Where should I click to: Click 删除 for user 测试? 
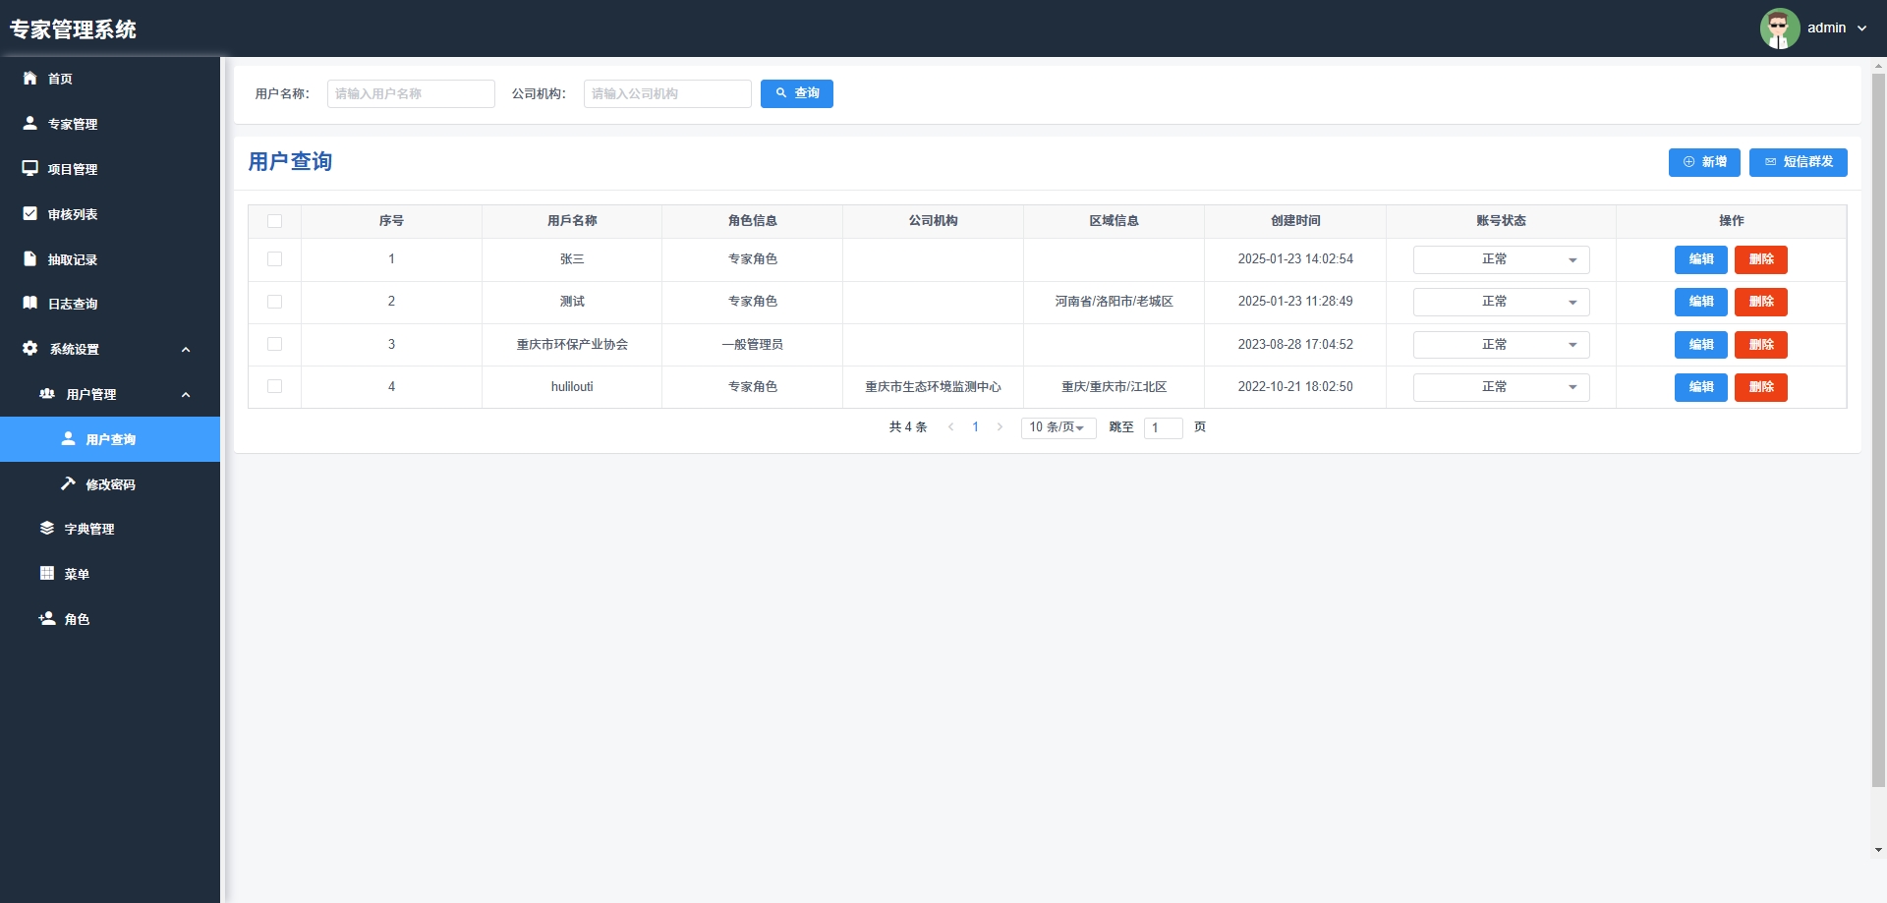[1760, 302]
